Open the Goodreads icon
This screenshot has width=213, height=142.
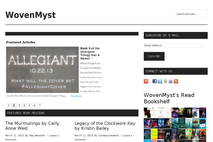point(165,81)
